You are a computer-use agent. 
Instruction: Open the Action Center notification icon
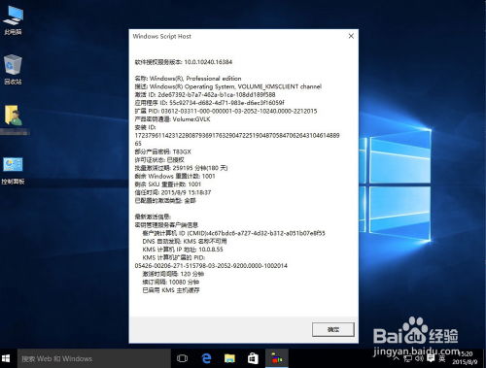(431, 358)
